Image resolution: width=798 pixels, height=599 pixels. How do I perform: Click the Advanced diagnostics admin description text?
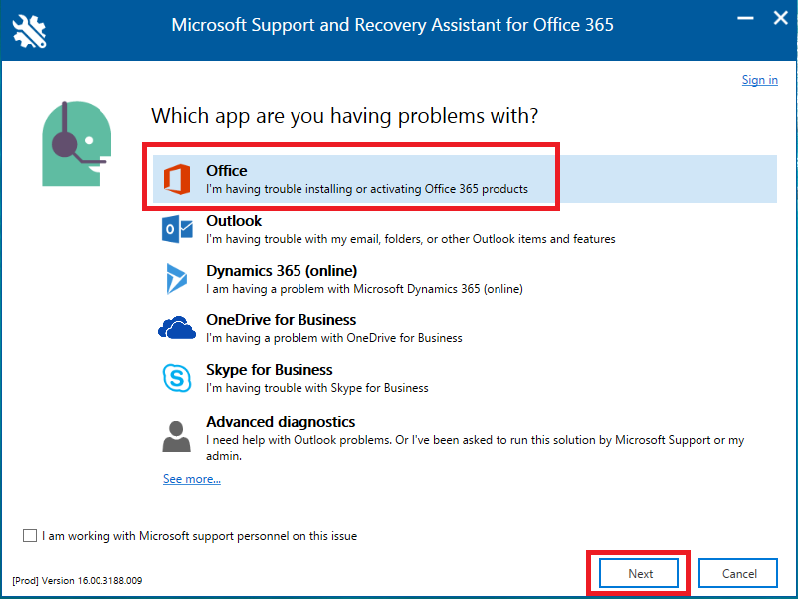tap(476, 448)
